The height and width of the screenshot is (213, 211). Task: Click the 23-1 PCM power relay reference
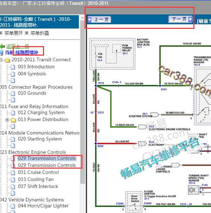coord(125,54)
